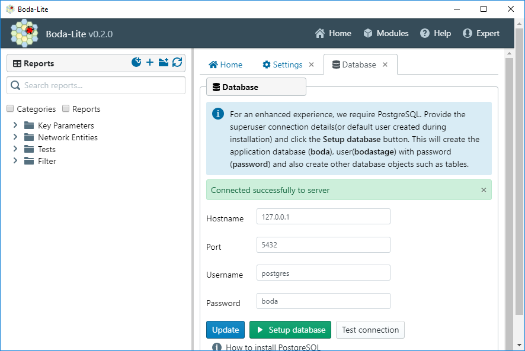Click the Update button

(225, 330)
